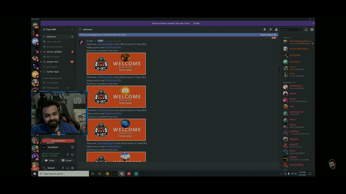Mute the microphone icon
Image resolution: width=346 pixels, height=194 pixels.
(63, 168)
